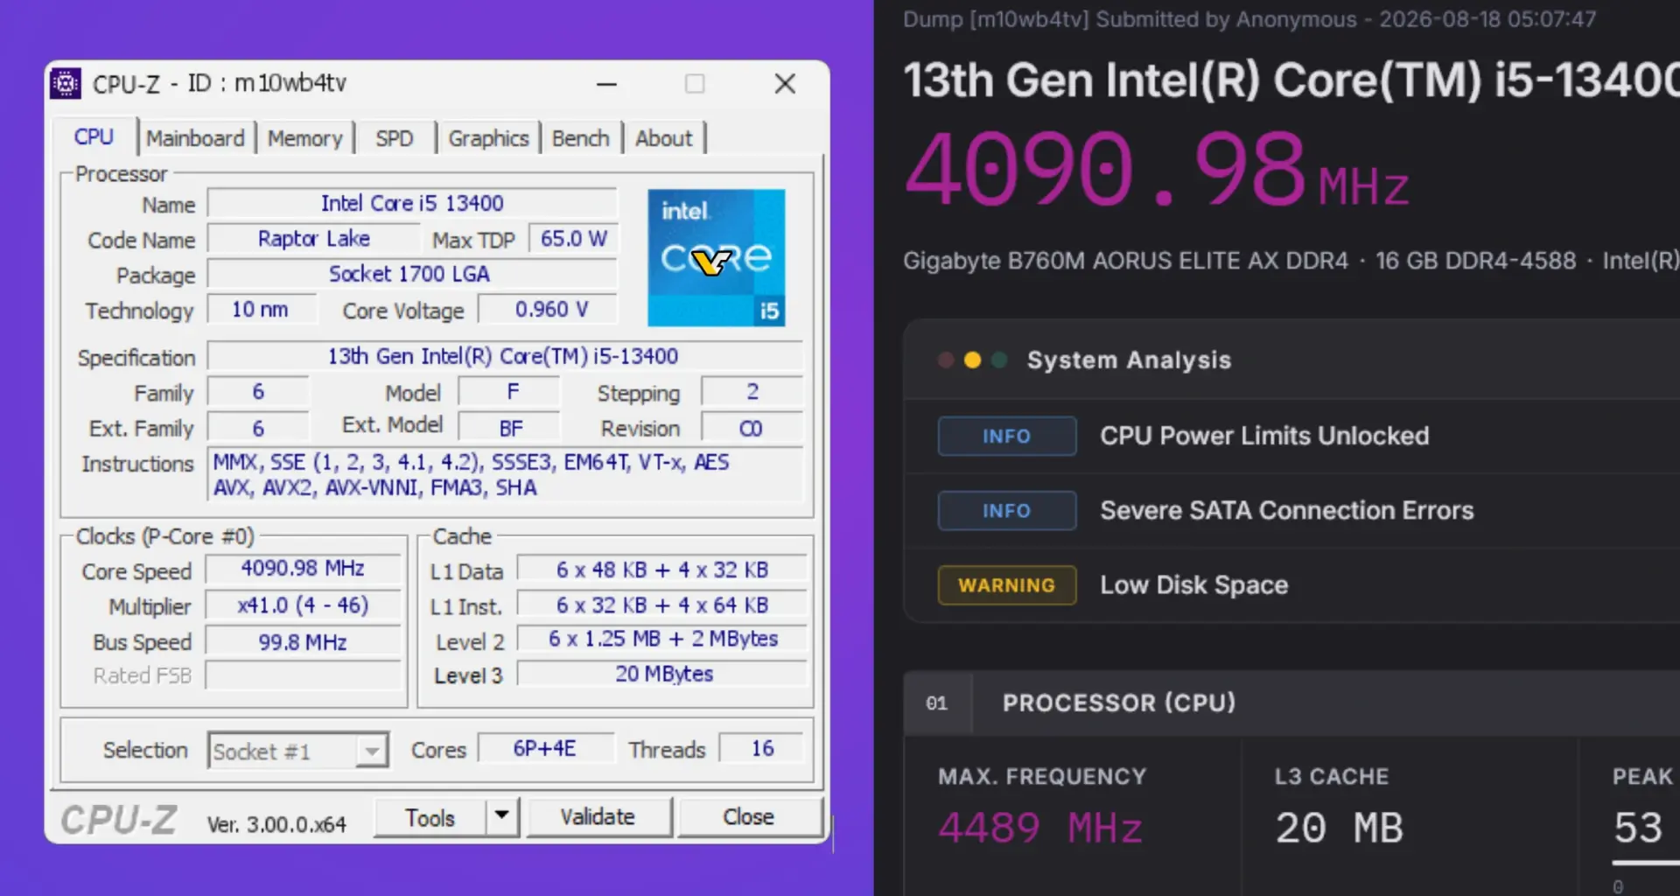Click the Stepping value 2

pyautogui.click(x=752, y=392)
